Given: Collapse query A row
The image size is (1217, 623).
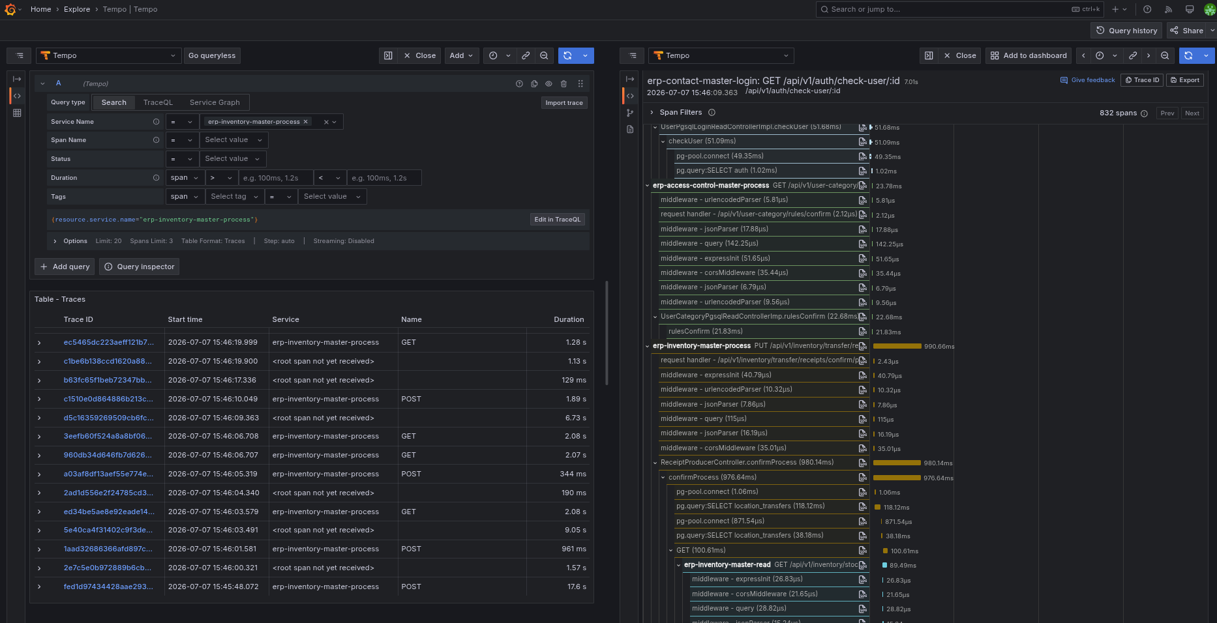Looking at the screenshot, I should click(42, 83).
